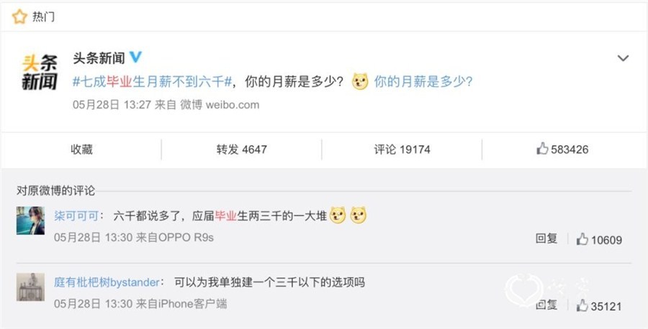This screenshot has width=648, height=329.
Task: Open the 头条新闻 profile avatar
Action: tap(40, 73)
